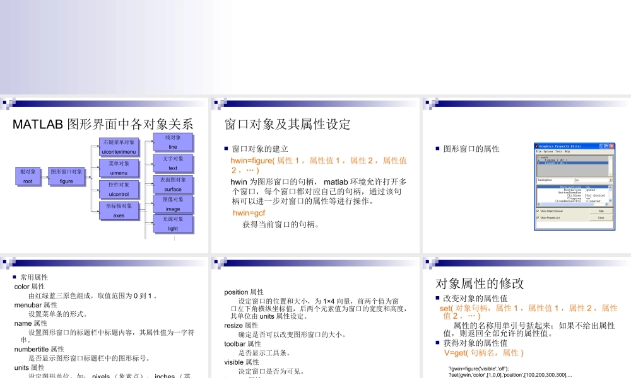Select the line '获得当前窗口的句柄。'
Viewport: 631px width, 378px height.
(x=282, y=224)
